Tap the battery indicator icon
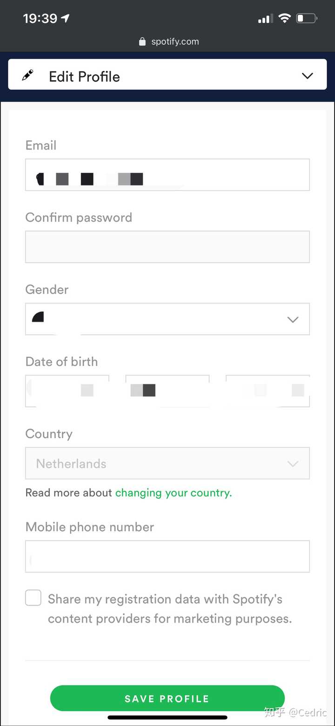335x726 pixels. tap(306, 18)
